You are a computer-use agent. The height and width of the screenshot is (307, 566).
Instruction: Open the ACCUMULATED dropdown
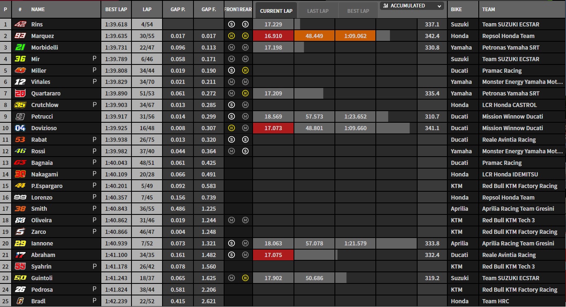(412, 6)
